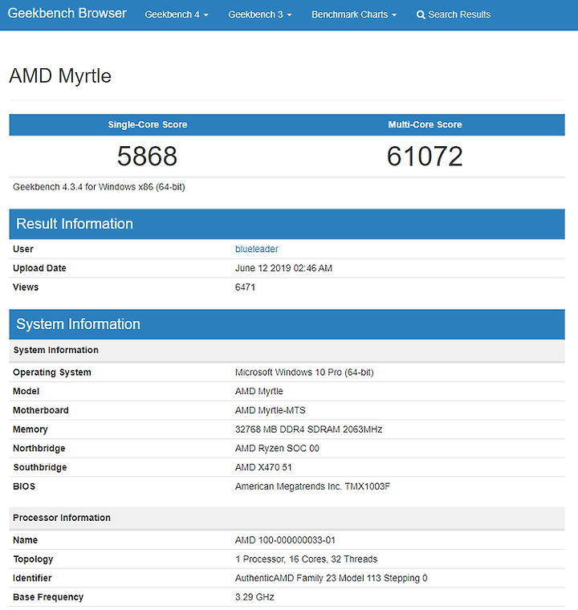Expand the Geekbench 4 dropdown menu
This screenshot has height=610, width=578.
pos(177,14)
